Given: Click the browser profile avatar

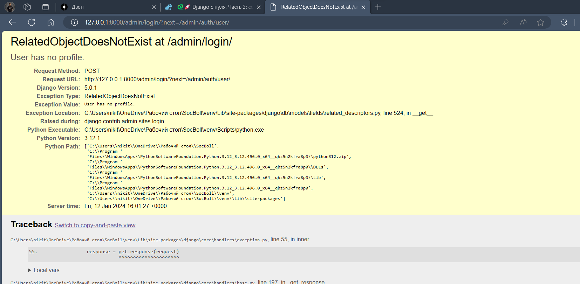Looking at the screenshot, I should click(10, 7).
